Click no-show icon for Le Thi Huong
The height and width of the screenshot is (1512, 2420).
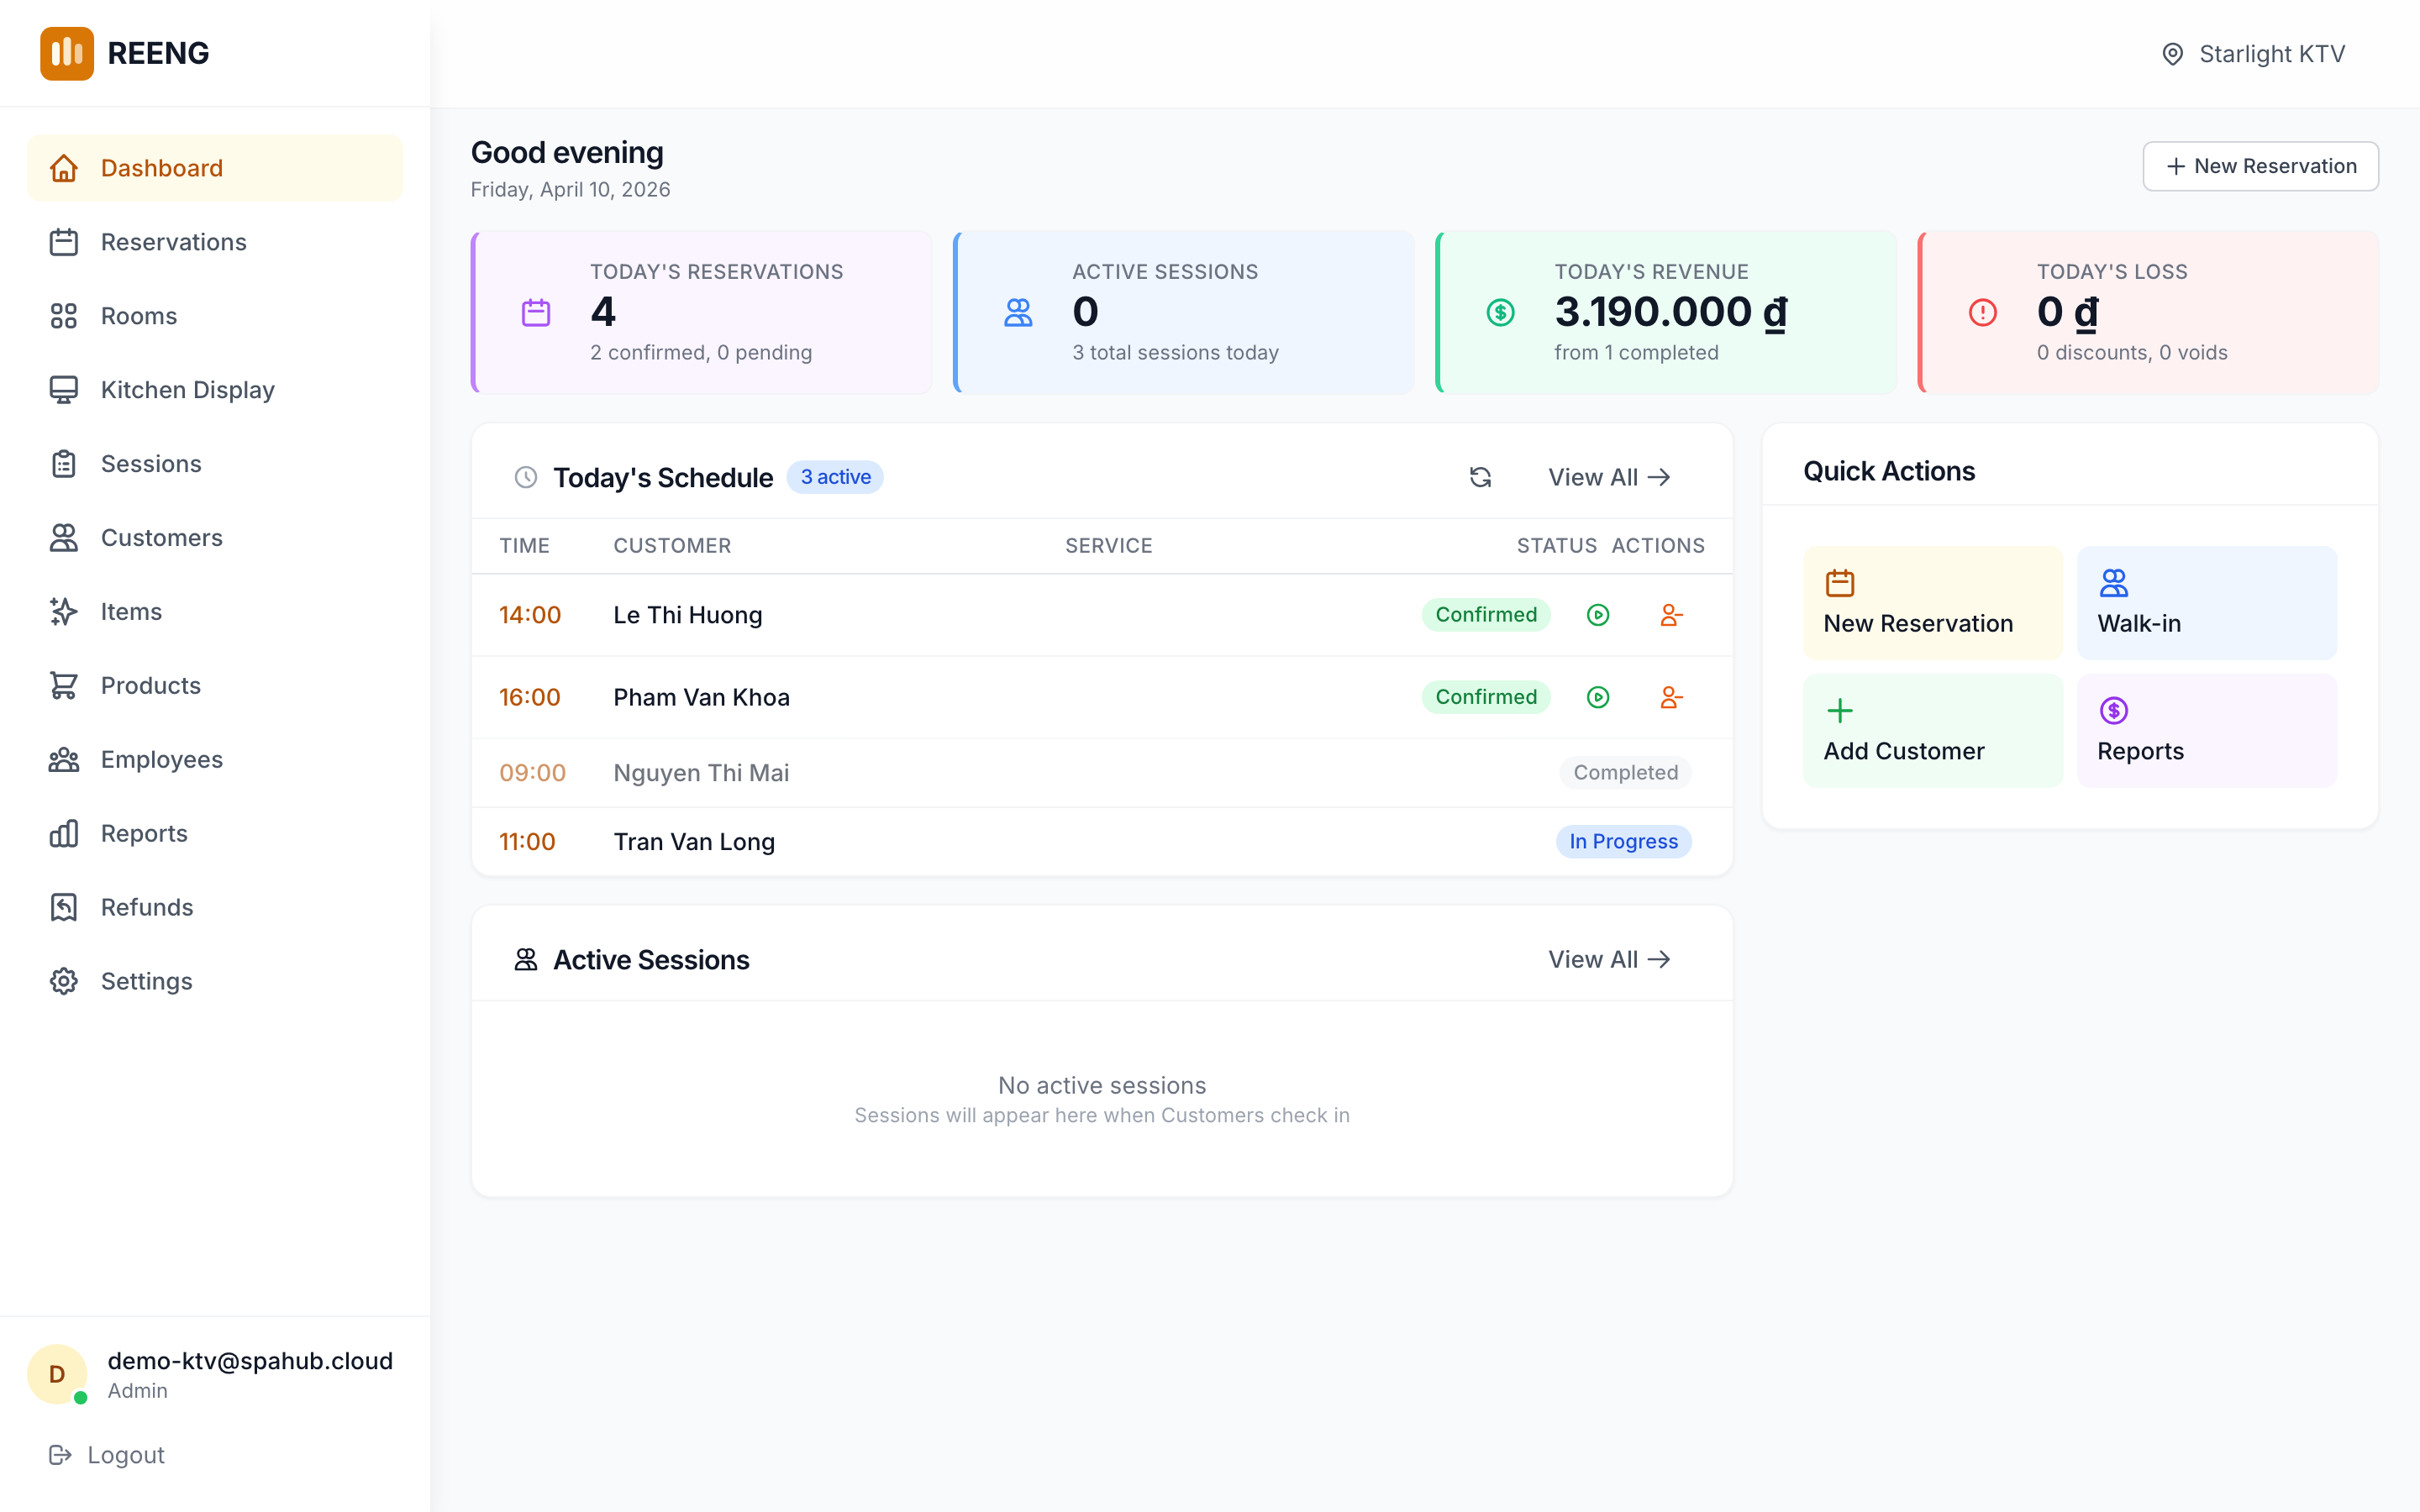pyautogui.click(x=1671, y=615)
